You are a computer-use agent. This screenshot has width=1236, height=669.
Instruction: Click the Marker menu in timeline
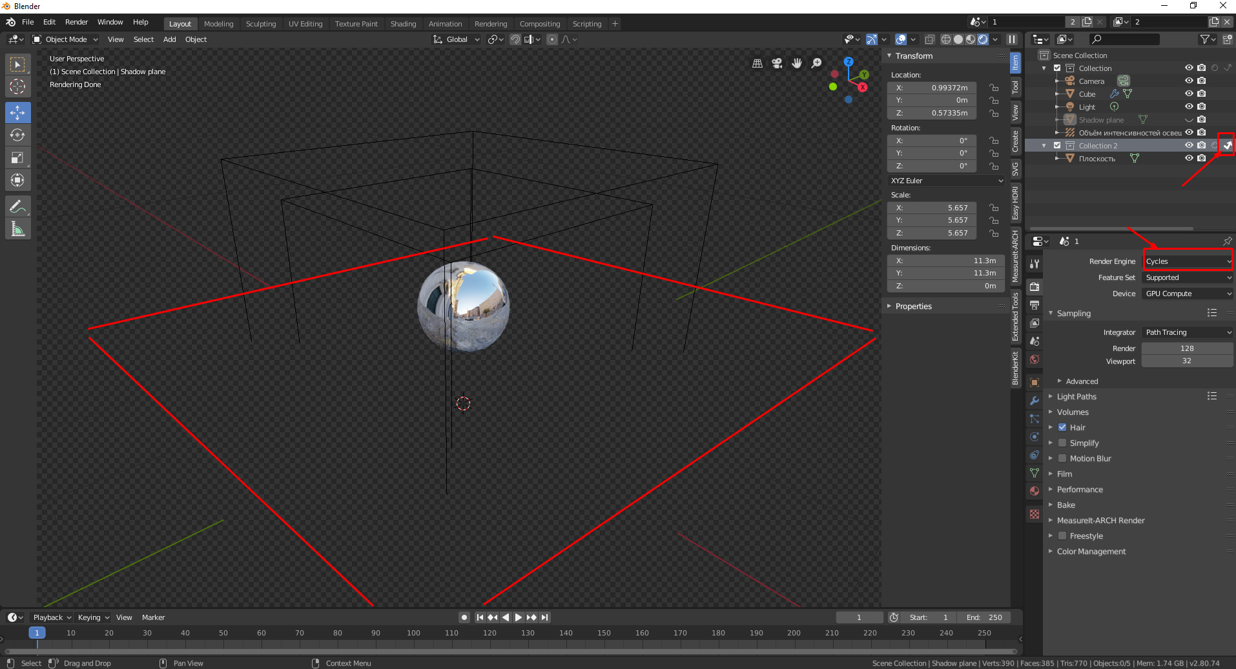pos(153,617)
